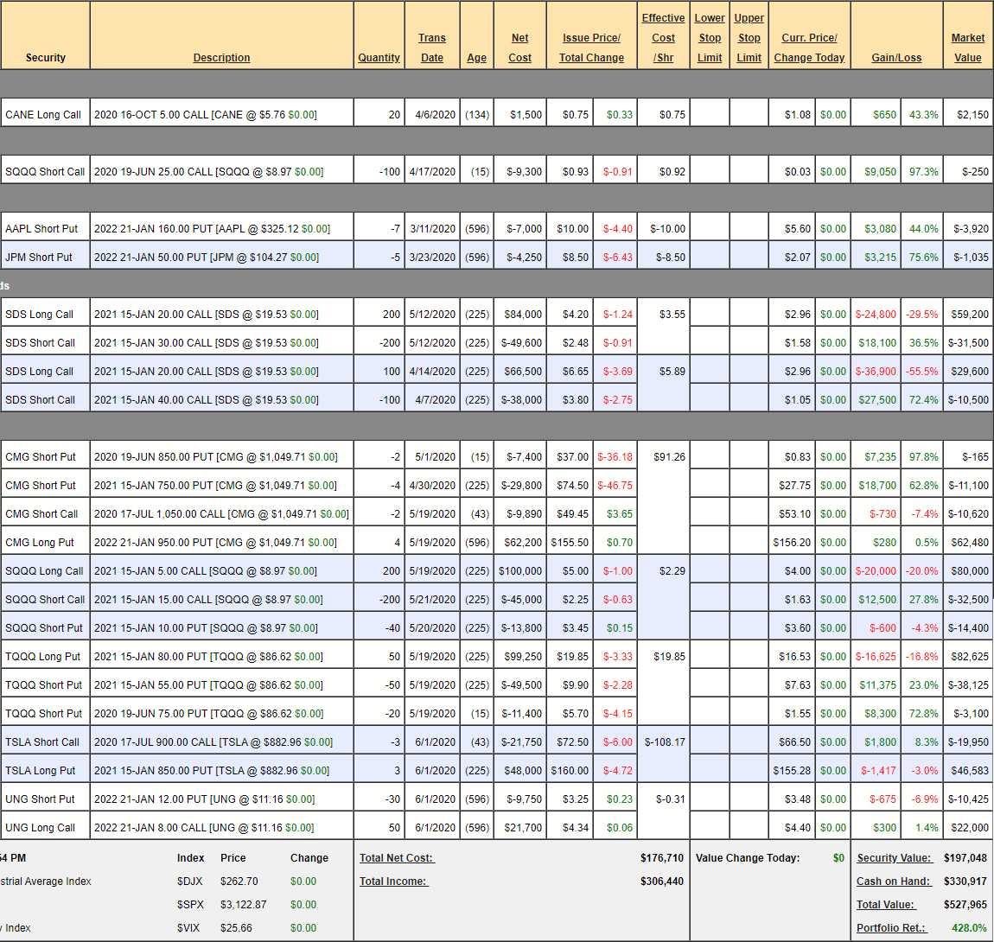Click the Net Cost column header
This screenshot has width=994, height=942.
point(519,48)
